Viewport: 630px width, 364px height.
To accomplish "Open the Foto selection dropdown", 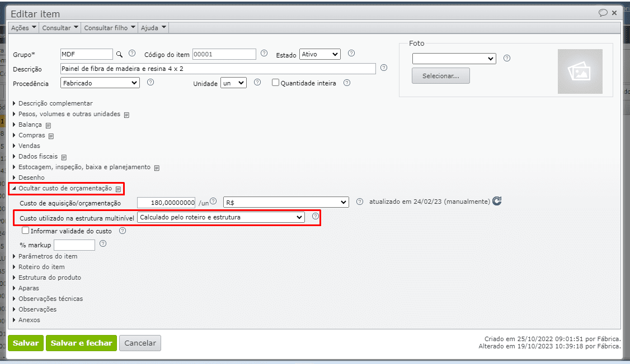I will [x=454, y=59].
